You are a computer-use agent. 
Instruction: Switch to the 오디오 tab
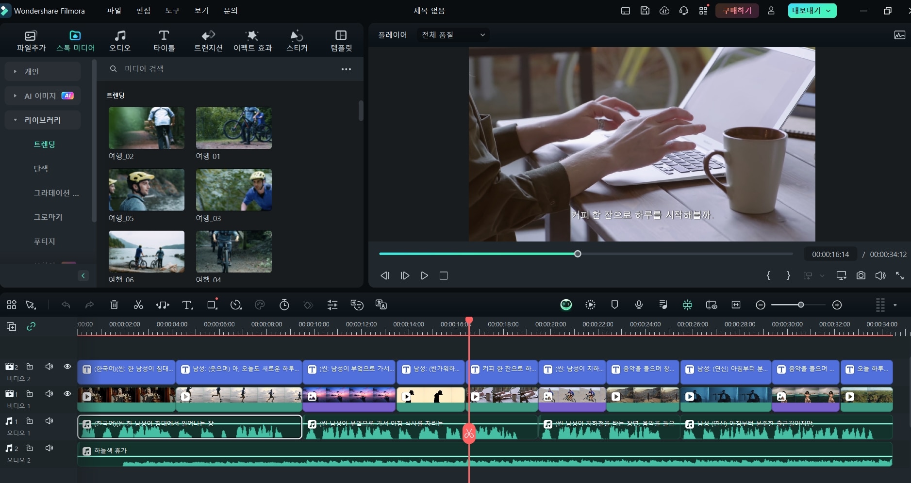pos(120,41)
